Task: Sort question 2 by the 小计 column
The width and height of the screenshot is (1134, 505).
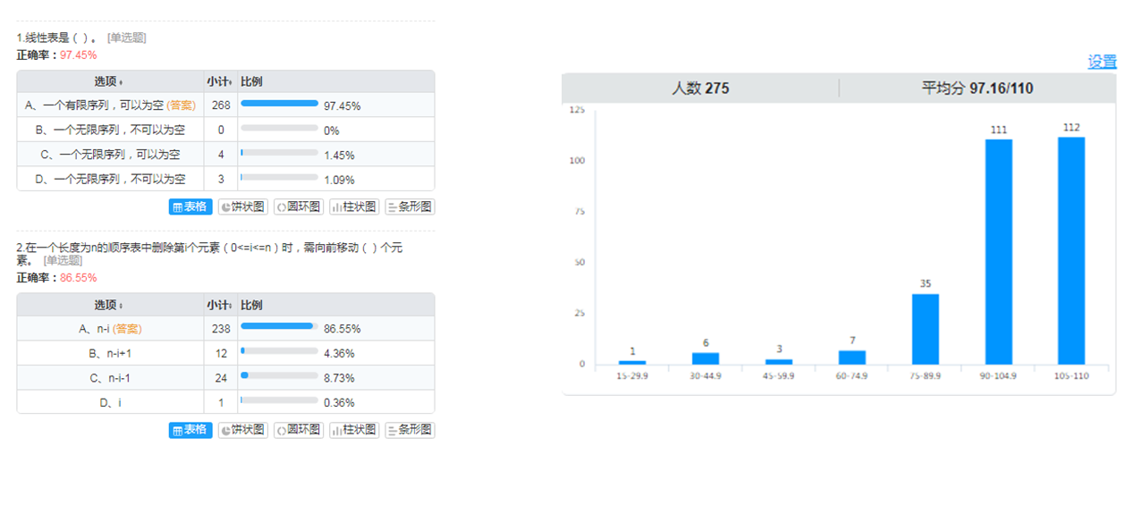Action: 219,305
